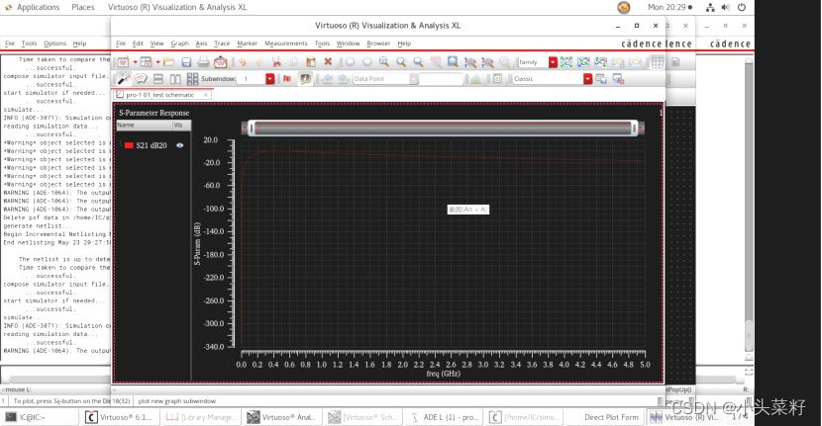Screen dimensions: 822x426
Task: Click the split current strip icon
Action: click(x=601, y=62)
